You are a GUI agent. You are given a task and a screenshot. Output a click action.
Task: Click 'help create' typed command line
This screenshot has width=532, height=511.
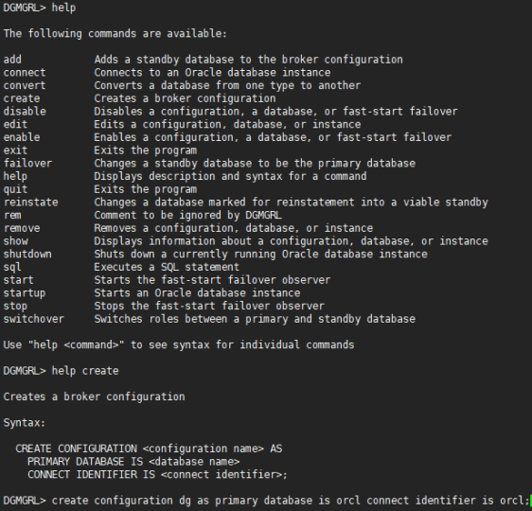[62, 371]
